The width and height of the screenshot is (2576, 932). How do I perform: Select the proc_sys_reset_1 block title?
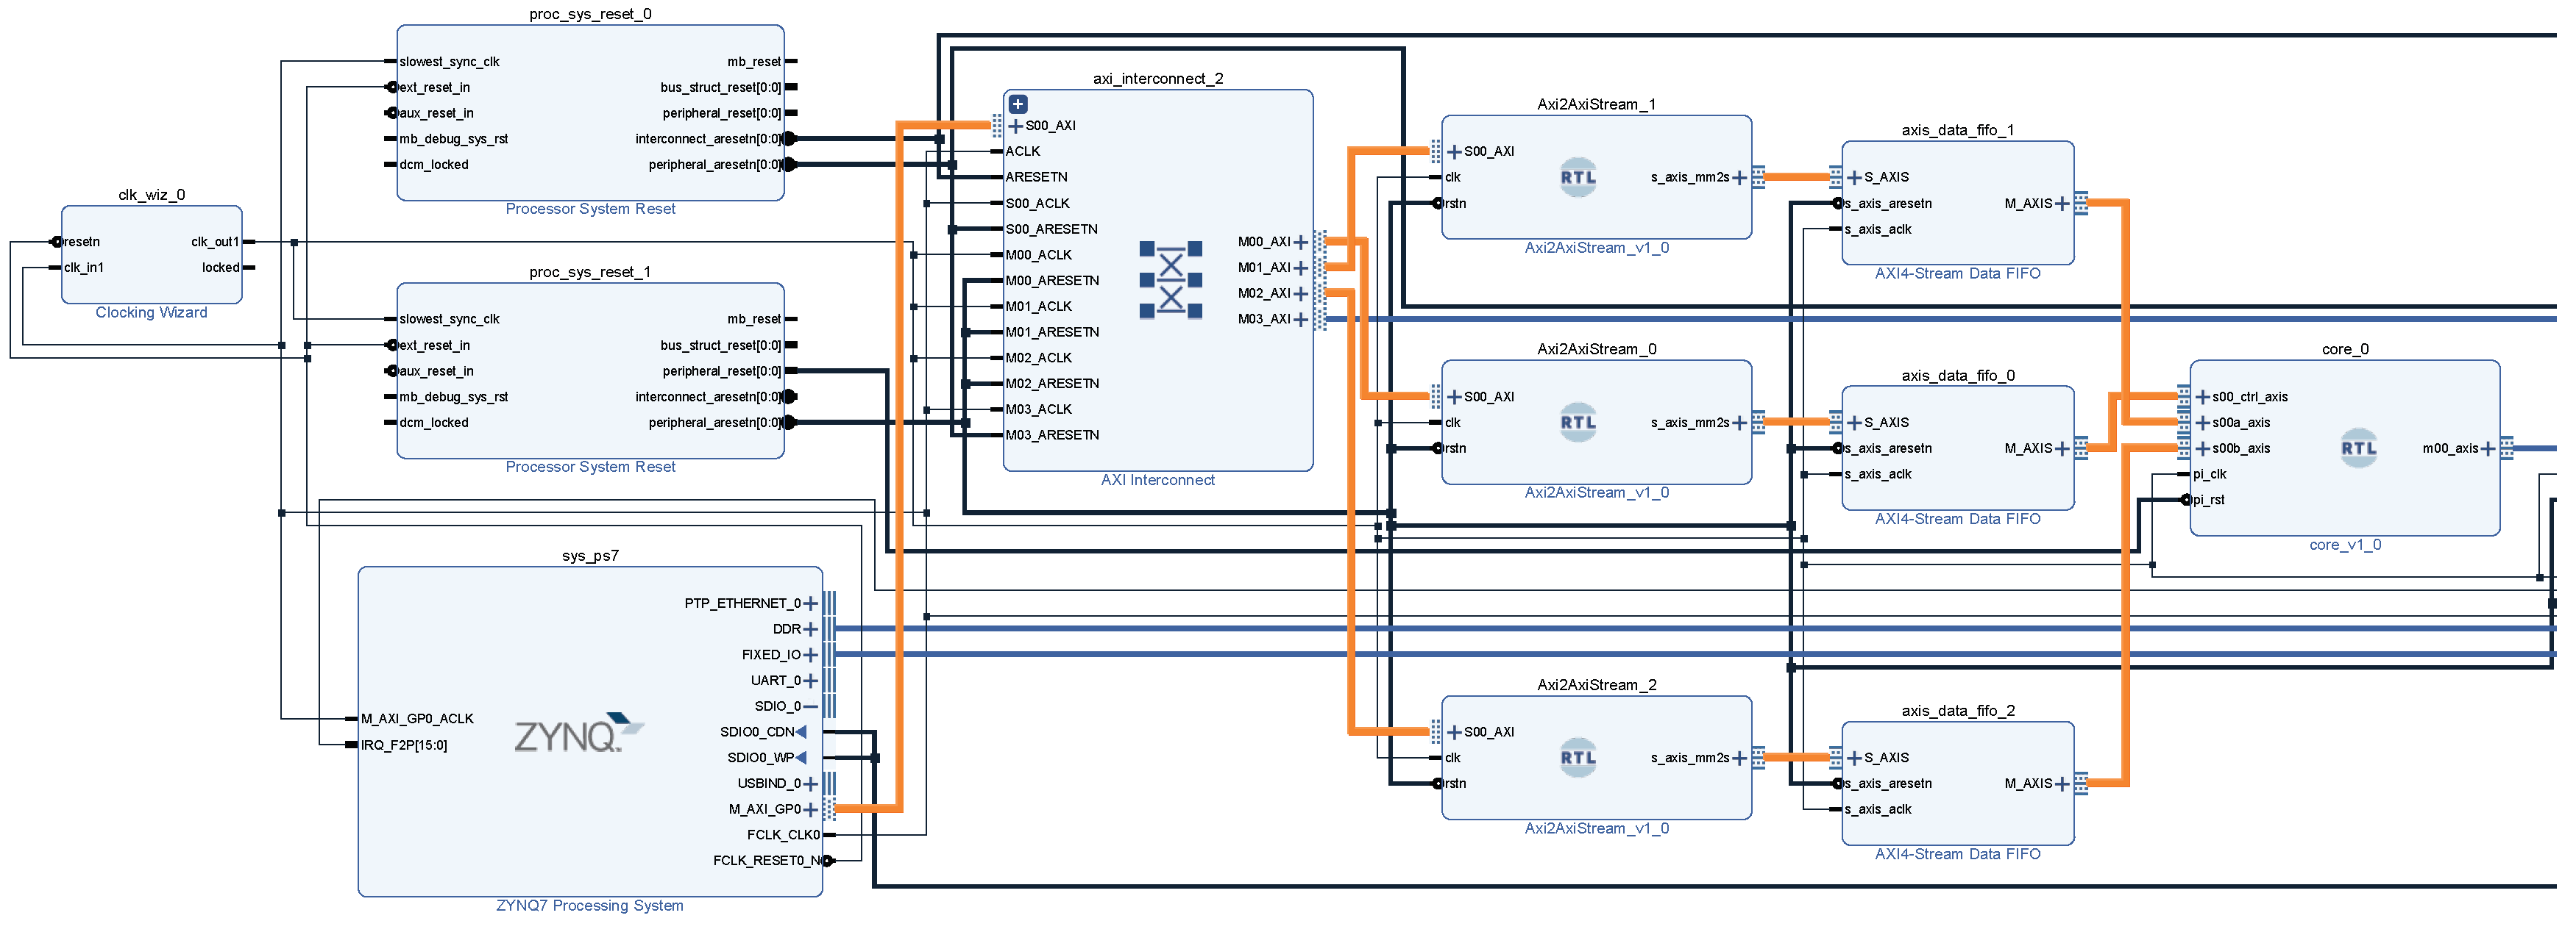pyautogui.click(x=589, y=272)
